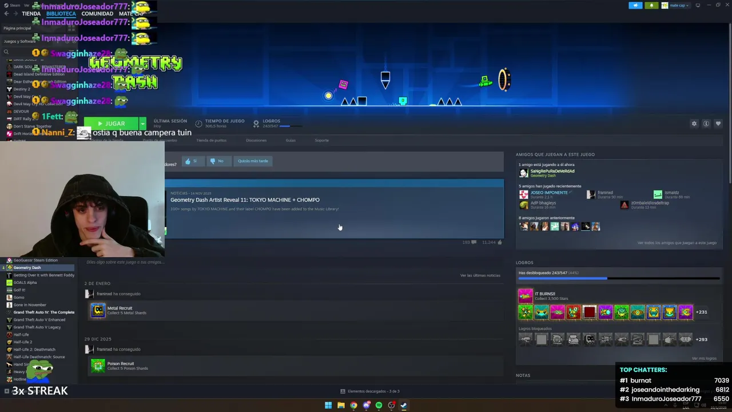
Task: Open the Steam menu in title bar
Action: click(13, 5)
